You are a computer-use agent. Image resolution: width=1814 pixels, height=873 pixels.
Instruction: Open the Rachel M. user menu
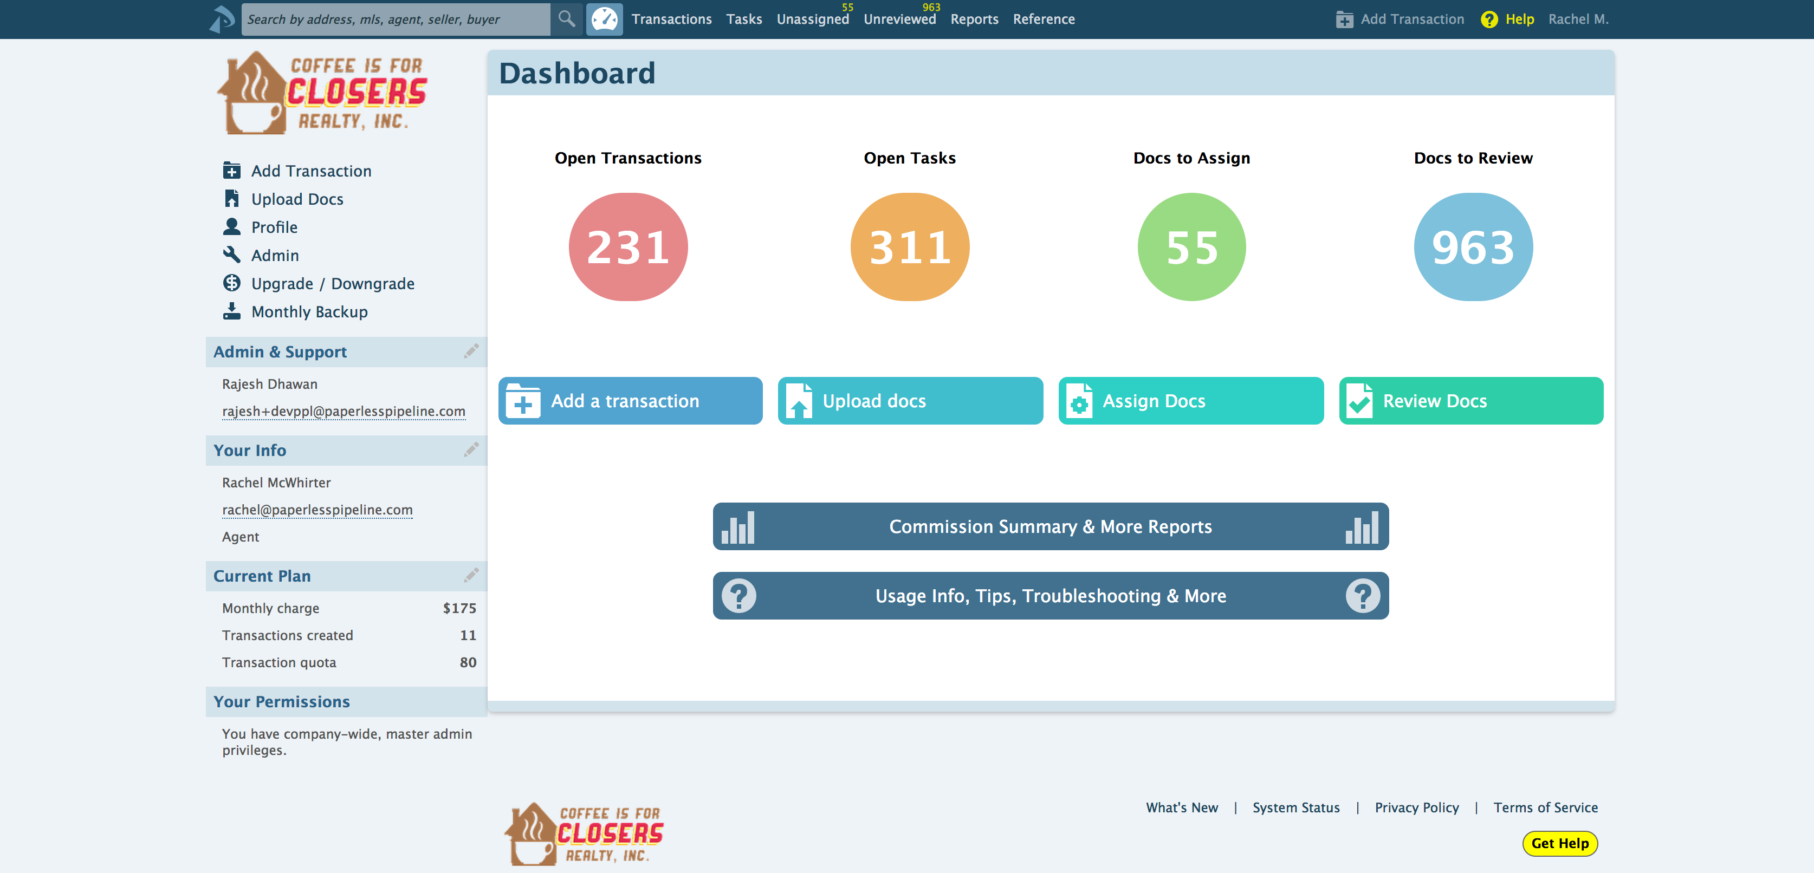1578,19
